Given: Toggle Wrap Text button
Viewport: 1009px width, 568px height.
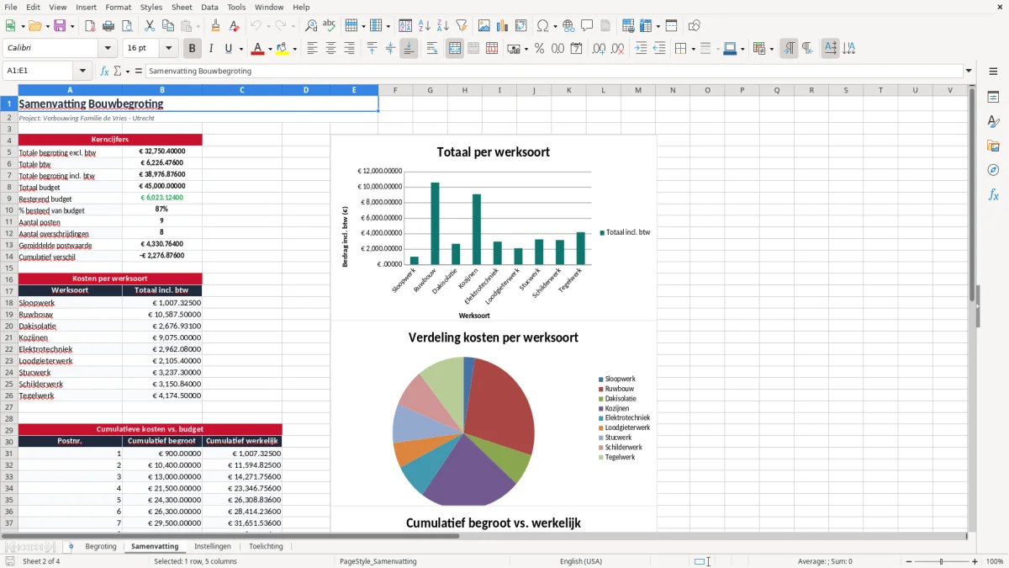Looking at the screenshot, I should 432,49.
